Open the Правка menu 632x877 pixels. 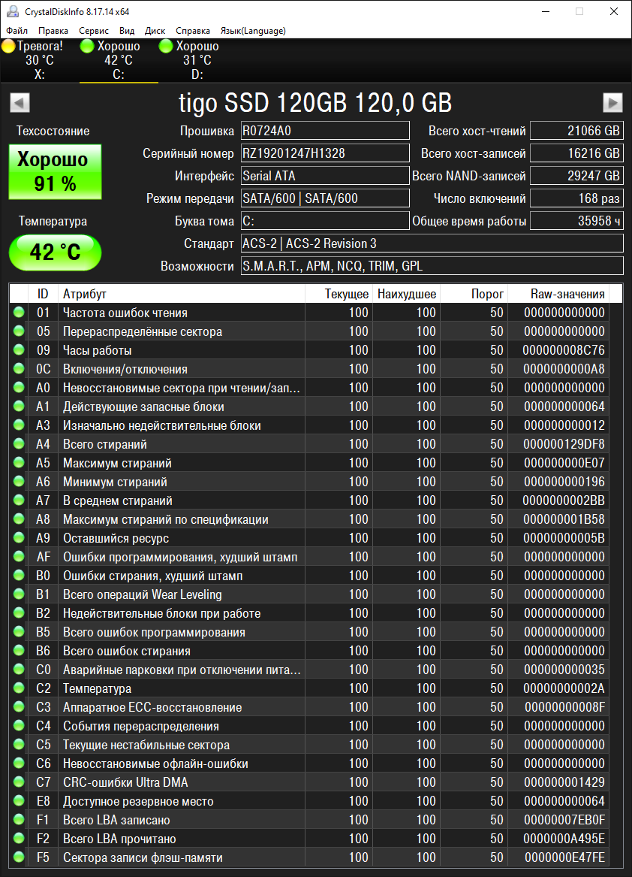(x=53, y=31)
